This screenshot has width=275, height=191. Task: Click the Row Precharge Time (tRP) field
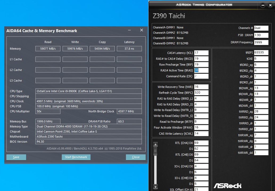201,65
